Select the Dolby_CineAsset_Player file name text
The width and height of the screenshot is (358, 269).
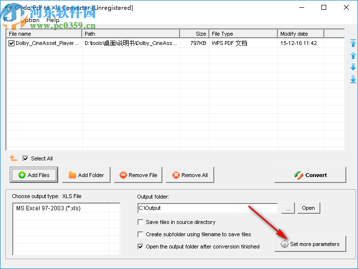click(x=47, y=43)
